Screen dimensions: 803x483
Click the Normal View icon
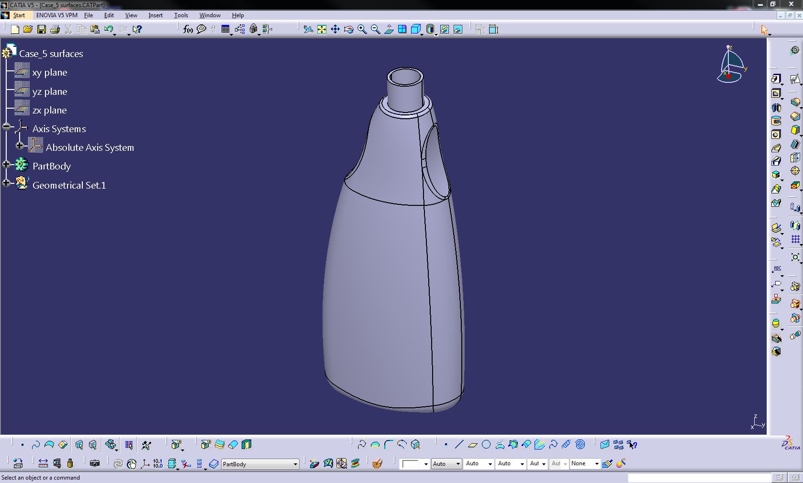pos(389,30)
